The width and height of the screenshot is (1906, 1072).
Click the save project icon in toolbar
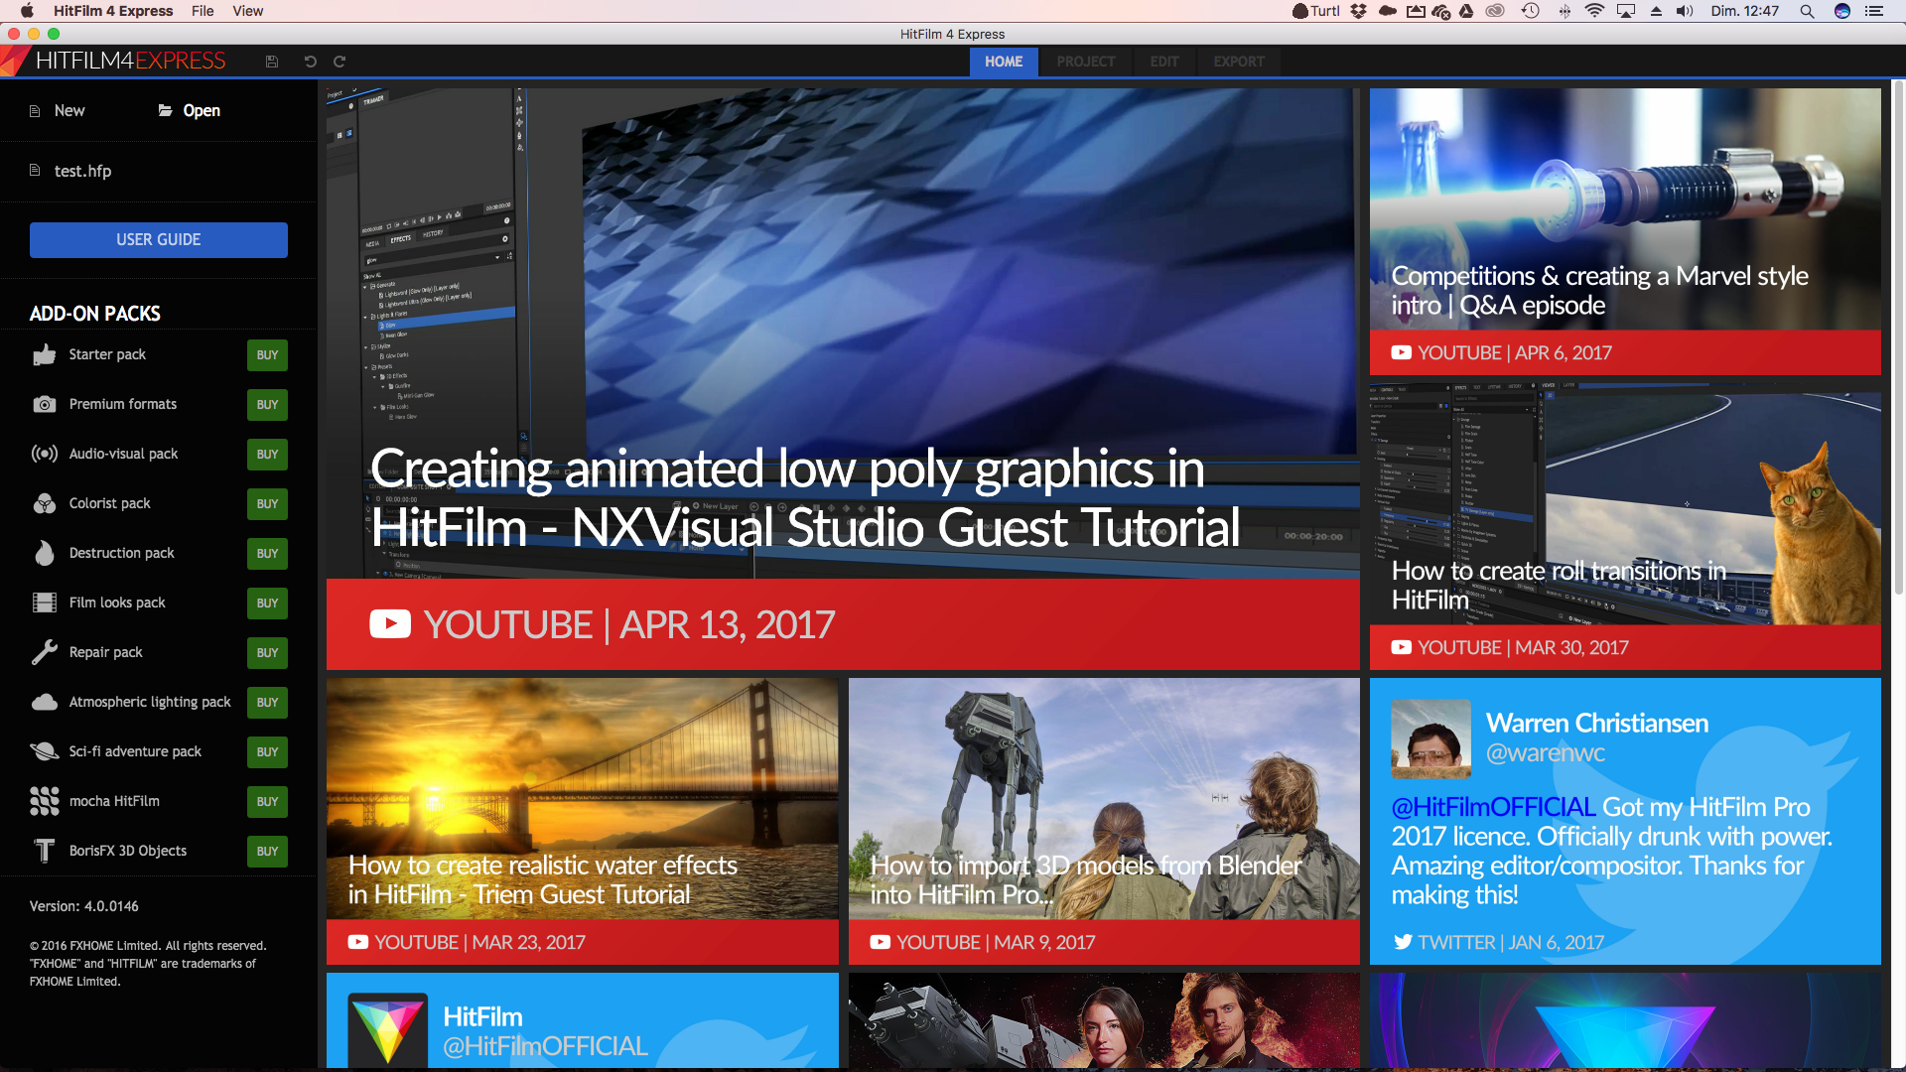coord(271,62)
